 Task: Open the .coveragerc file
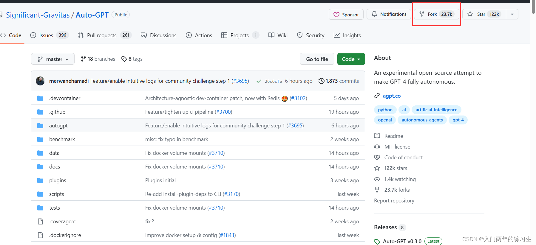[x=62, y=221]
